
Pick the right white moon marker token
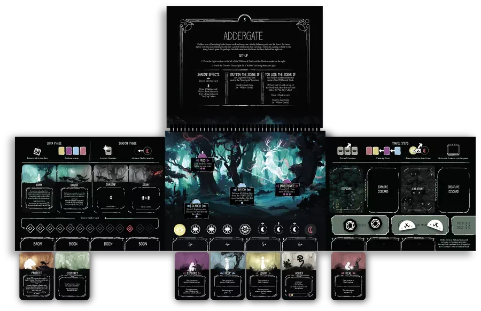pos(436,226)
